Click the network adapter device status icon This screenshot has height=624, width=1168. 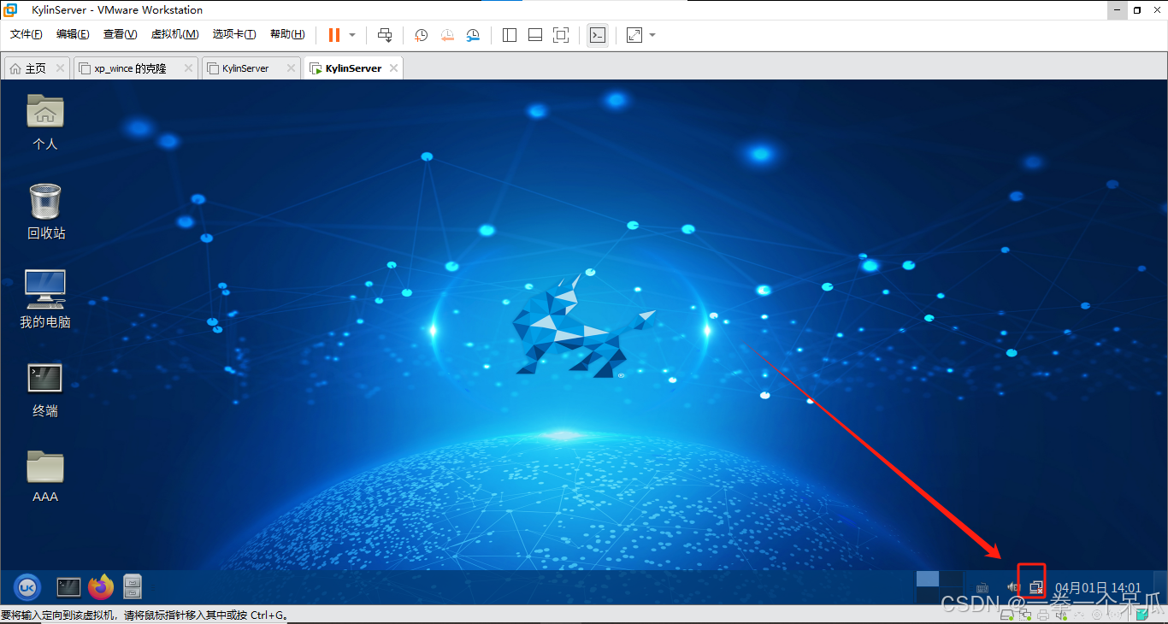click(x=1025, y=615)
